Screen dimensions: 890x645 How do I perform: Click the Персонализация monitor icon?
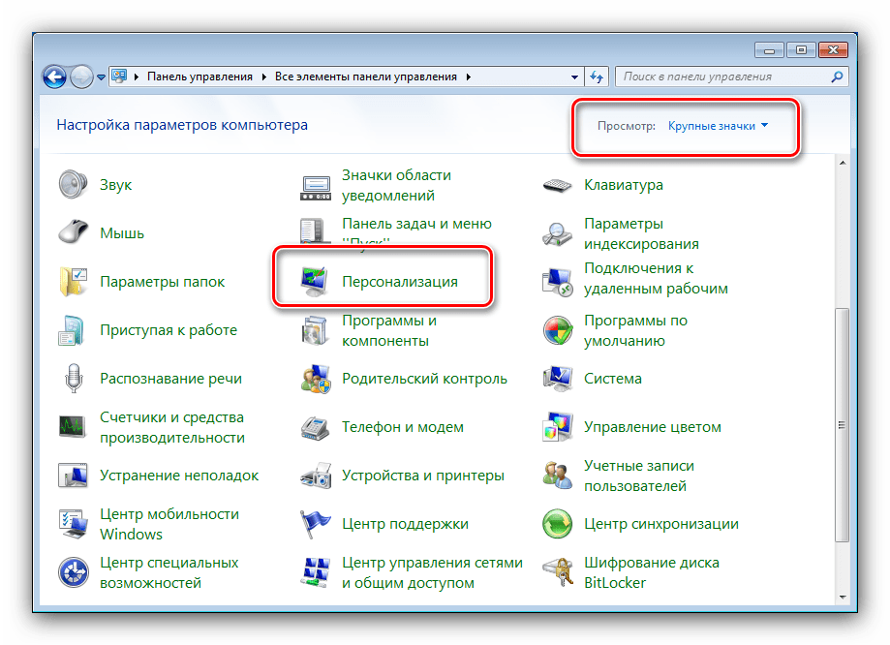(x=316, y=282)
